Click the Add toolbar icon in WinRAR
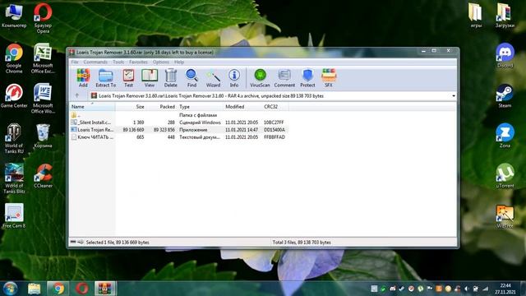The height and width of the screenshot is (296, 526). click(x=83, y=78)
